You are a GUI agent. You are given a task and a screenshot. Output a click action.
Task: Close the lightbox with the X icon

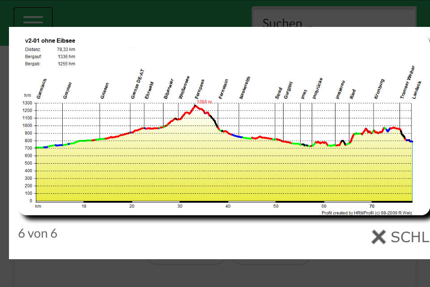point(379,237)
